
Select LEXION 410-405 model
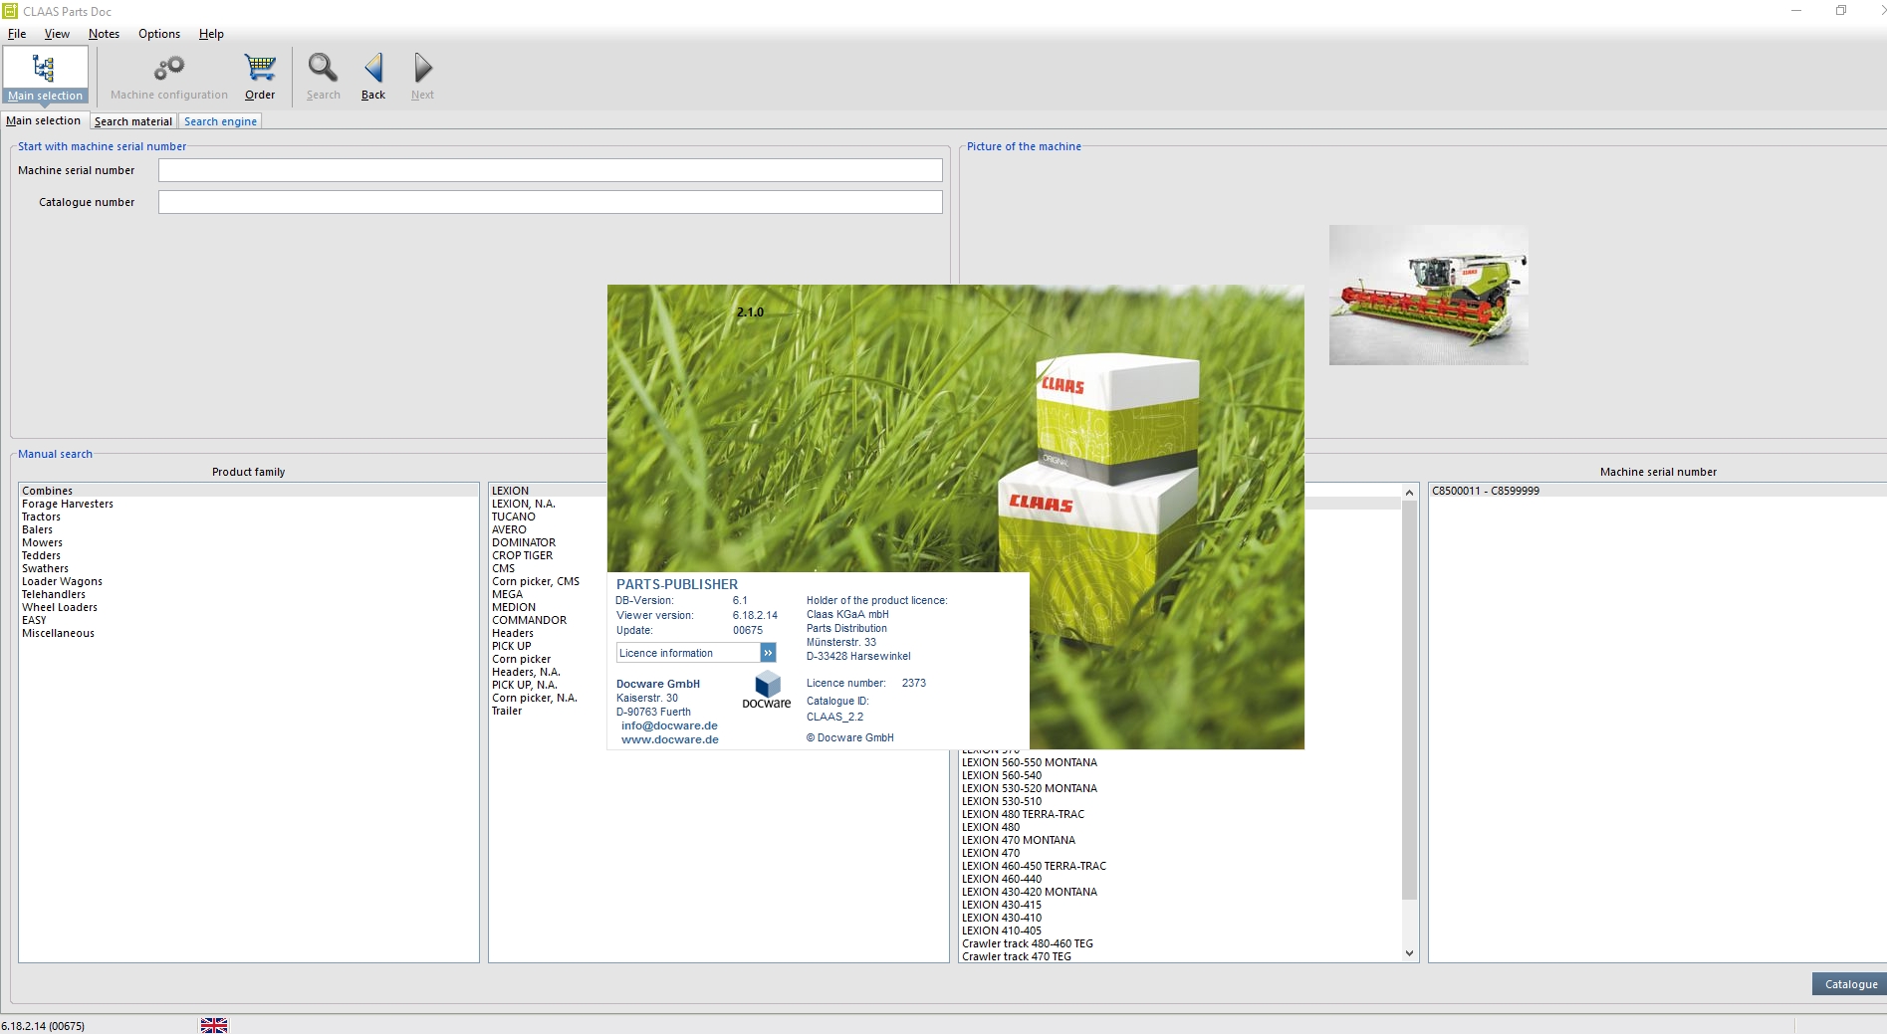(1180, 931)
